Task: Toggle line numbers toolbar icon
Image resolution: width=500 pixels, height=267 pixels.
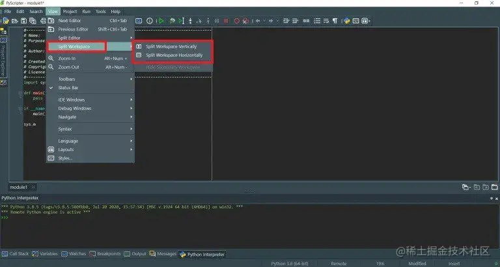Action: coord(317,21)
